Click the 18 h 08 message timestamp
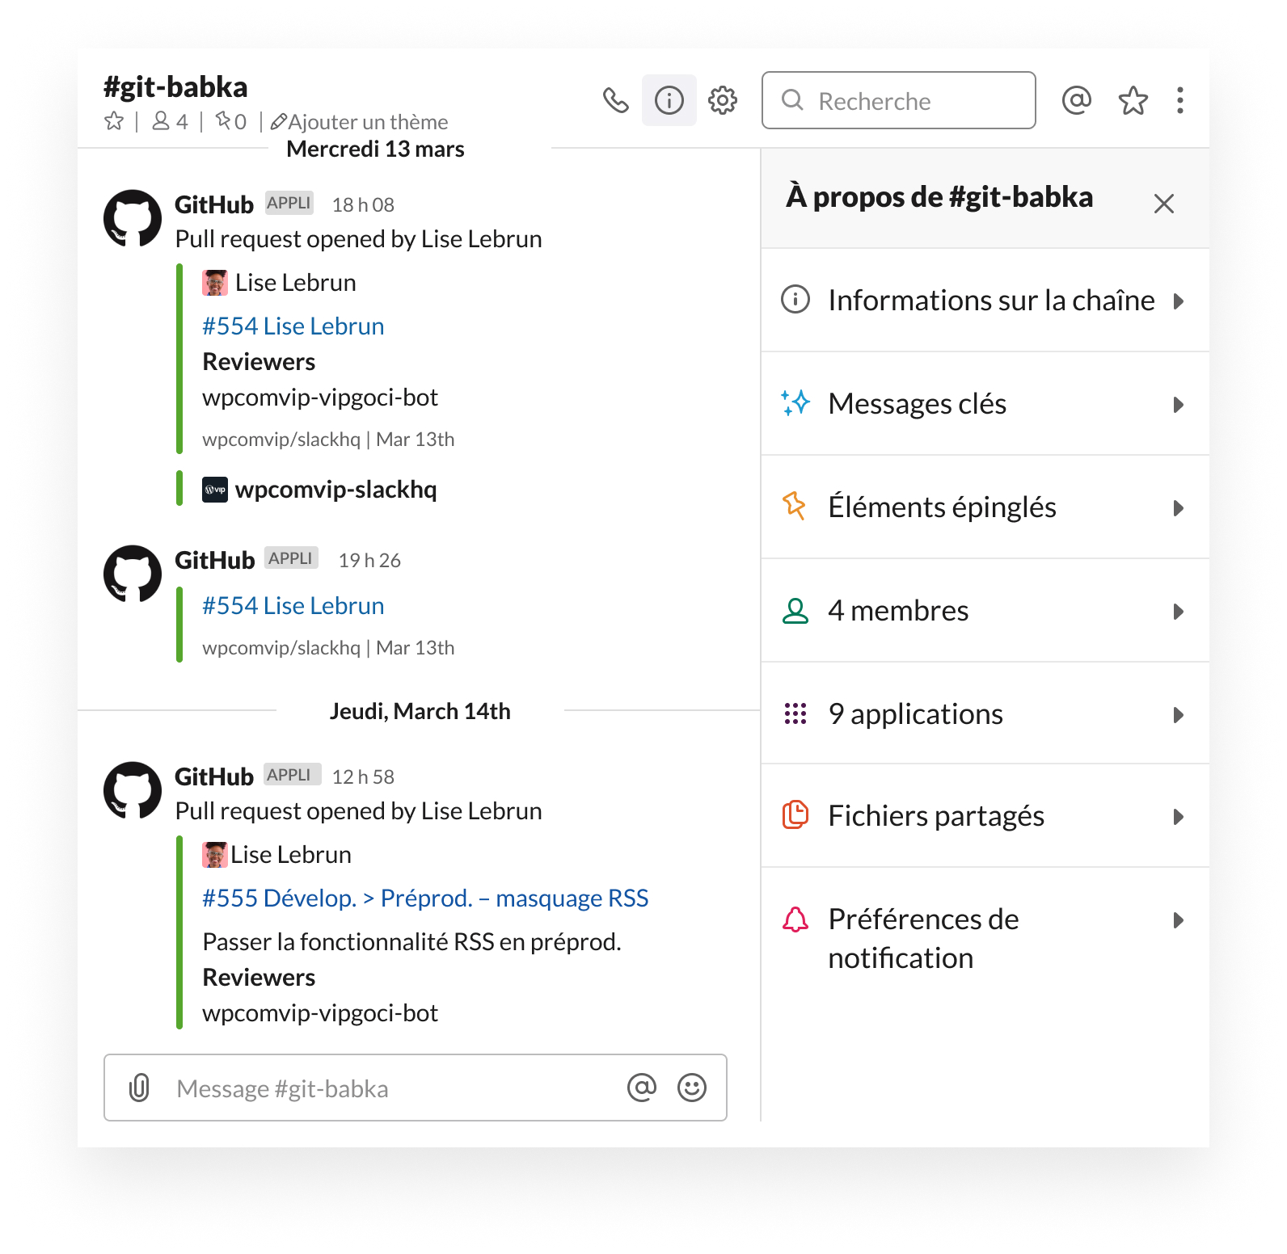The width and height of the screenshot is (1287, 1254). coord(363,205)
